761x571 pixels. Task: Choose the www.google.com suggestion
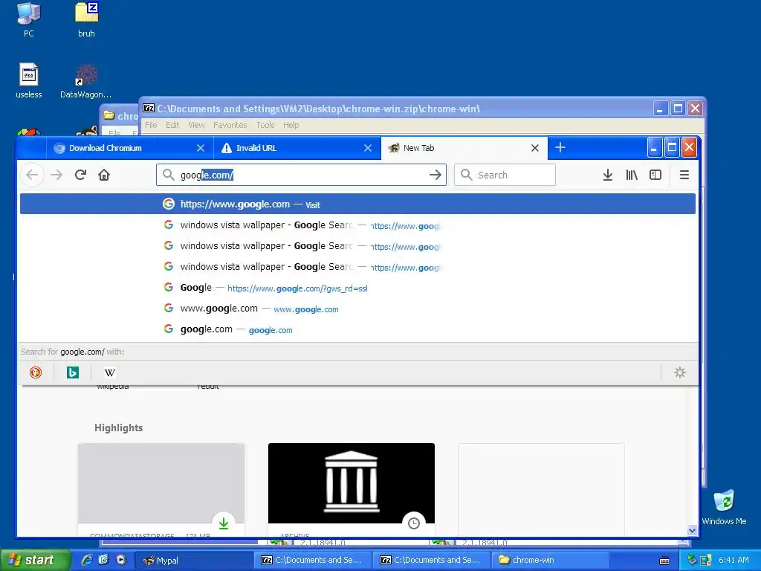pyautogui.click(x=357, y=309)
